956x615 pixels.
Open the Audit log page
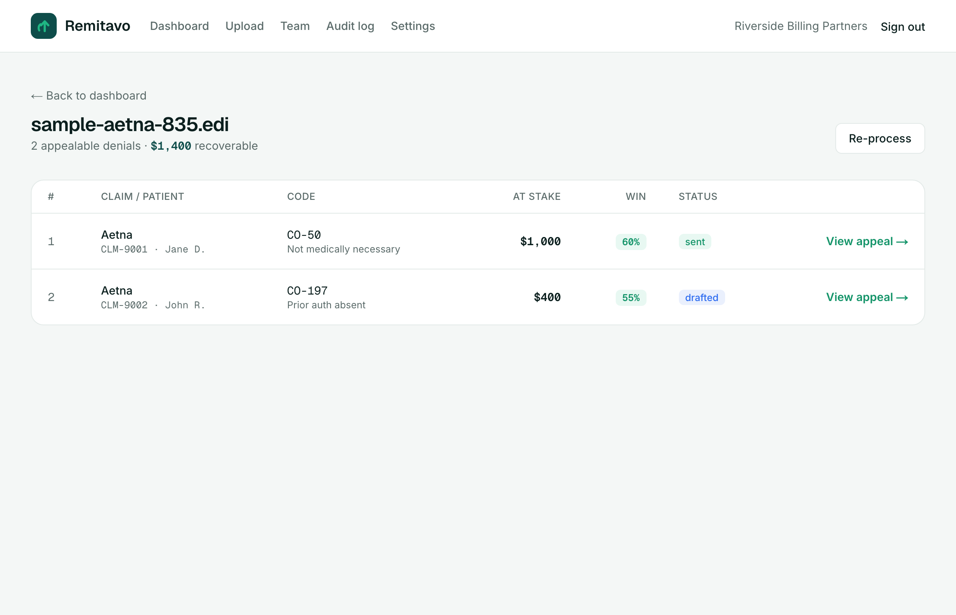pos(350,26)
